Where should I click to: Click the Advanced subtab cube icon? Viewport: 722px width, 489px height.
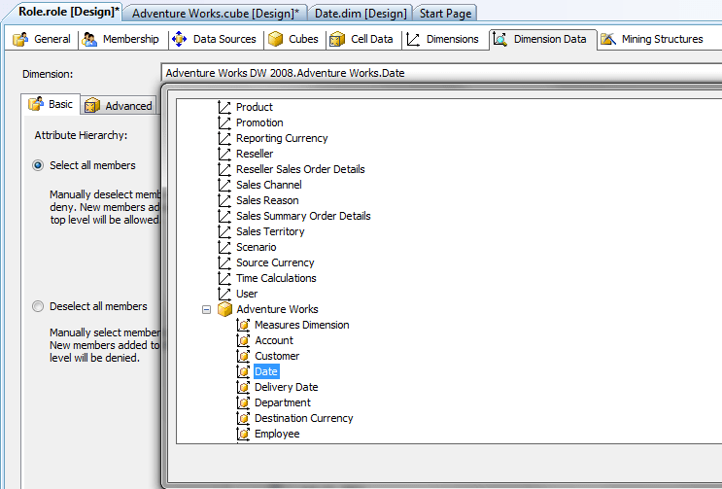[92, 105]
